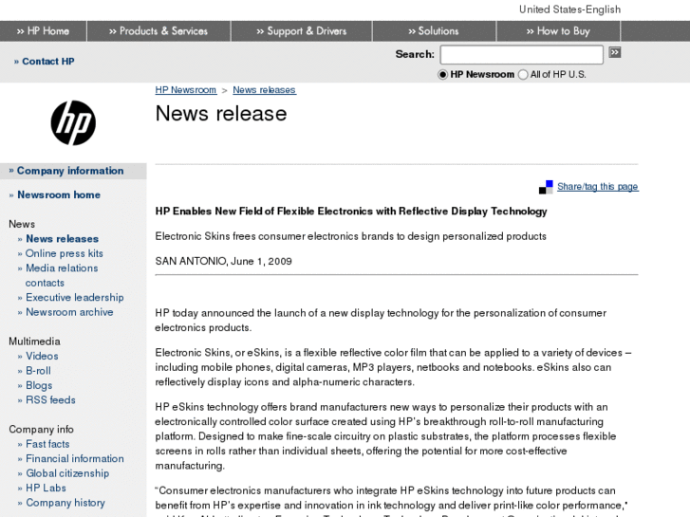690x517 pixels.
Task: Click the HP logo
Action: point(73,122)
